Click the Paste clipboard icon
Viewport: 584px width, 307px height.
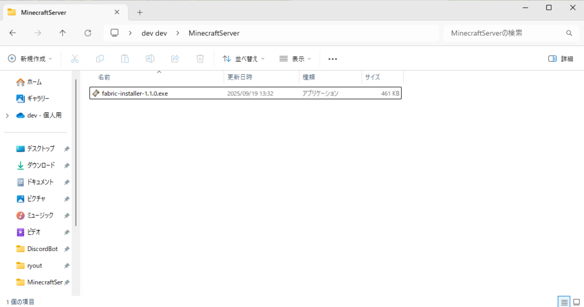(125, 59)
